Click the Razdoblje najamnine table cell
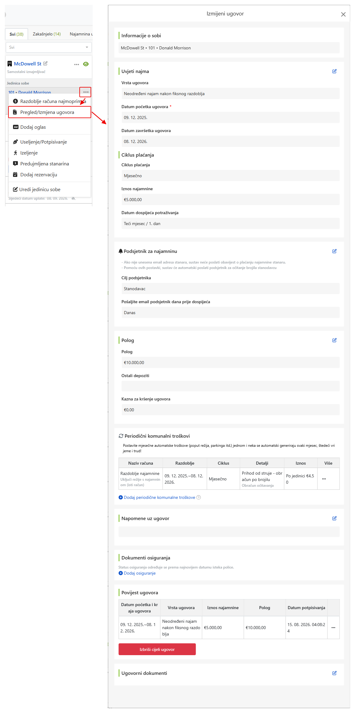 point(141,479)
